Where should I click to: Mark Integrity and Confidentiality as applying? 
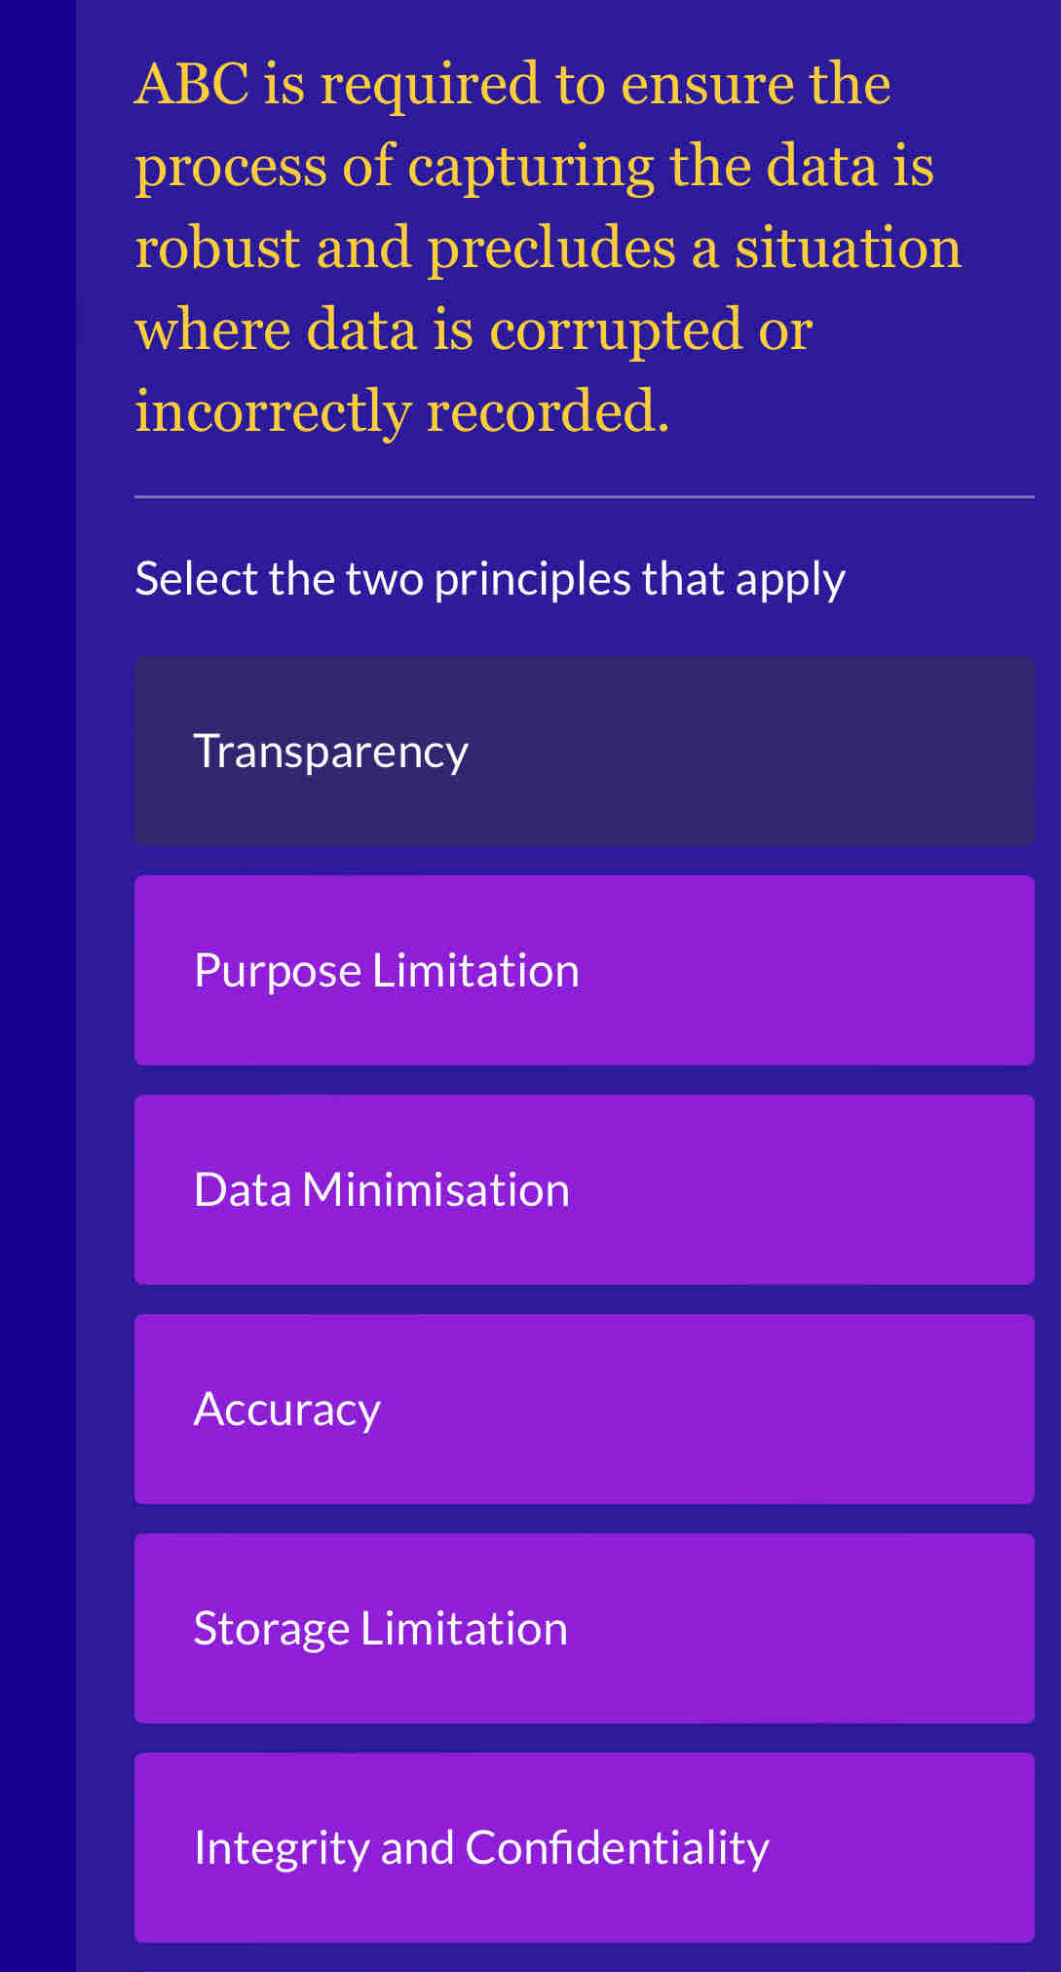[585, 1846]
